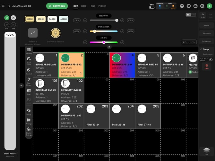Screen dimensions: 215x161
Task: Click the fade-in time icon
Action: click(x=7, y=25)
